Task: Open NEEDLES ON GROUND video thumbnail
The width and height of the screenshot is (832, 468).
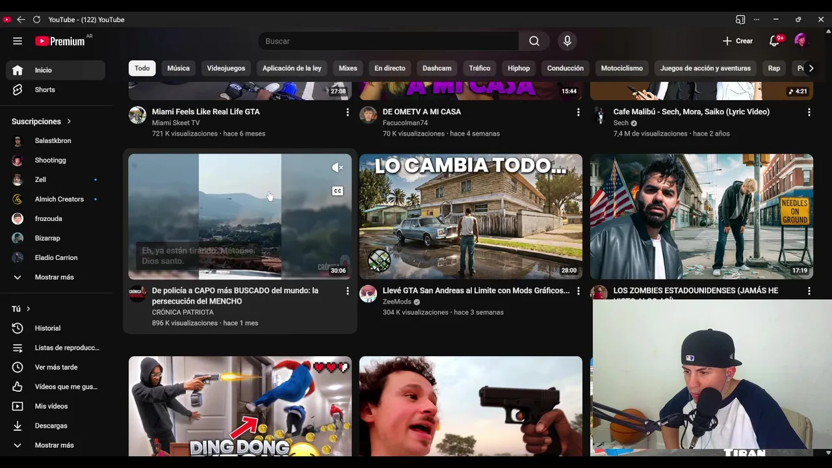Action: pos(701,216)
